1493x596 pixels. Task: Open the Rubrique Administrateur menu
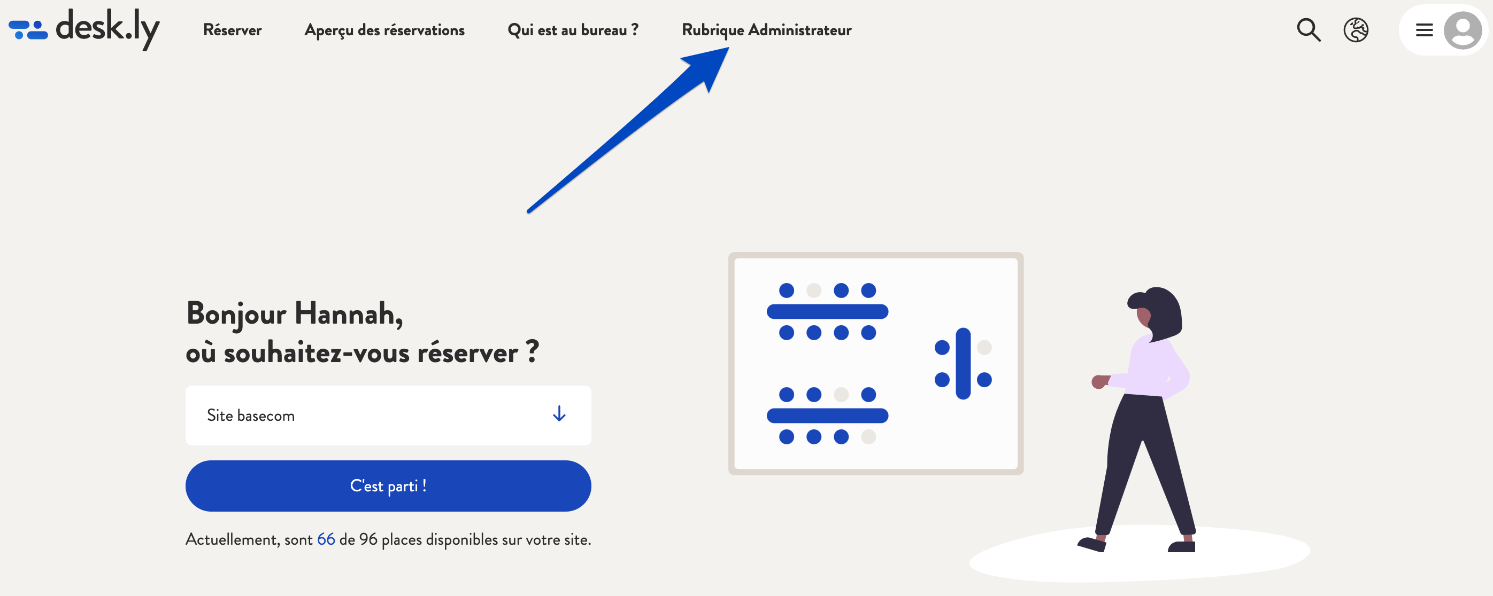point(766,28)
